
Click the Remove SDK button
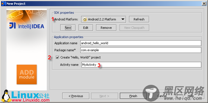(x=106, y=28)
